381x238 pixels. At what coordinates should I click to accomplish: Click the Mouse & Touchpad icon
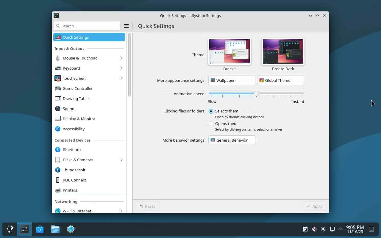(58, 58)
